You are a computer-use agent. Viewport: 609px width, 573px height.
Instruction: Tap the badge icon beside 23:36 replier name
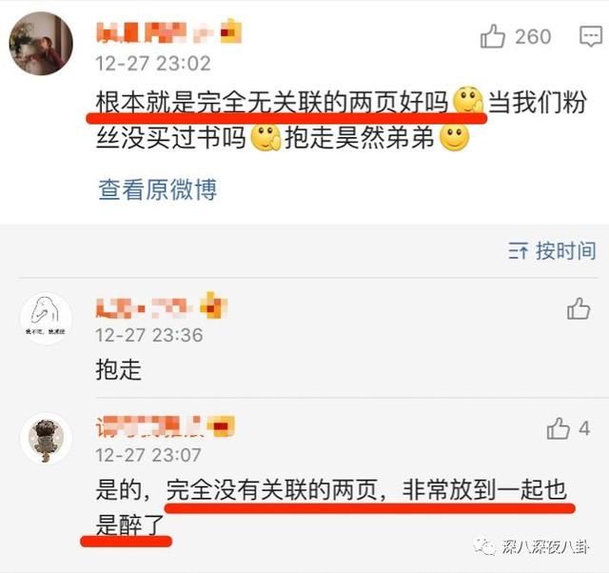pos(213,306)
